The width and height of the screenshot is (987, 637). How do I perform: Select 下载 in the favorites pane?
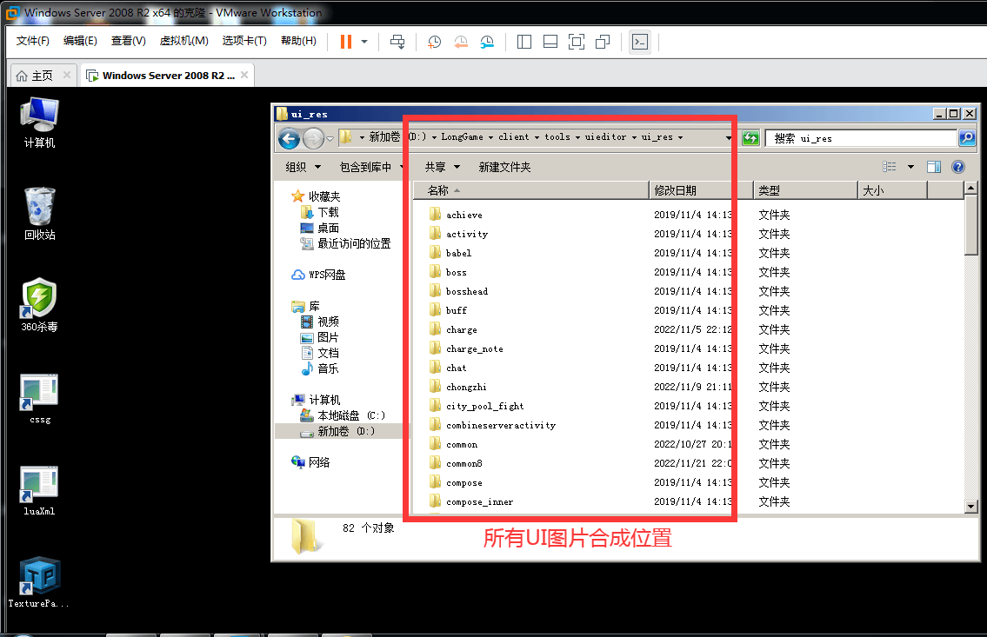pos(320,213)
